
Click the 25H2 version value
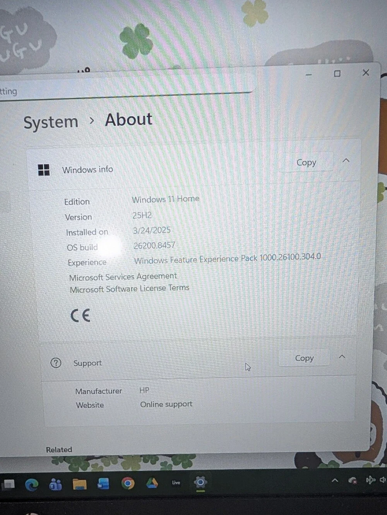click(x=142, y=215)
